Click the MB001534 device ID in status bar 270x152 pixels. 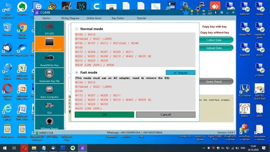click(46, 133)
